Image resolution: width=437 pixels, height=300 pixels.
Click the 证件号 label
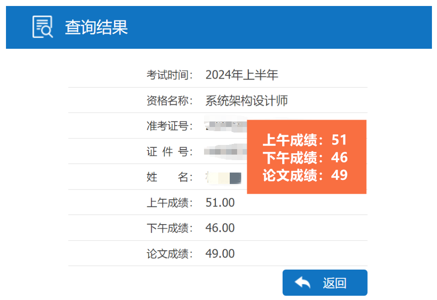[x=170, y=152]
